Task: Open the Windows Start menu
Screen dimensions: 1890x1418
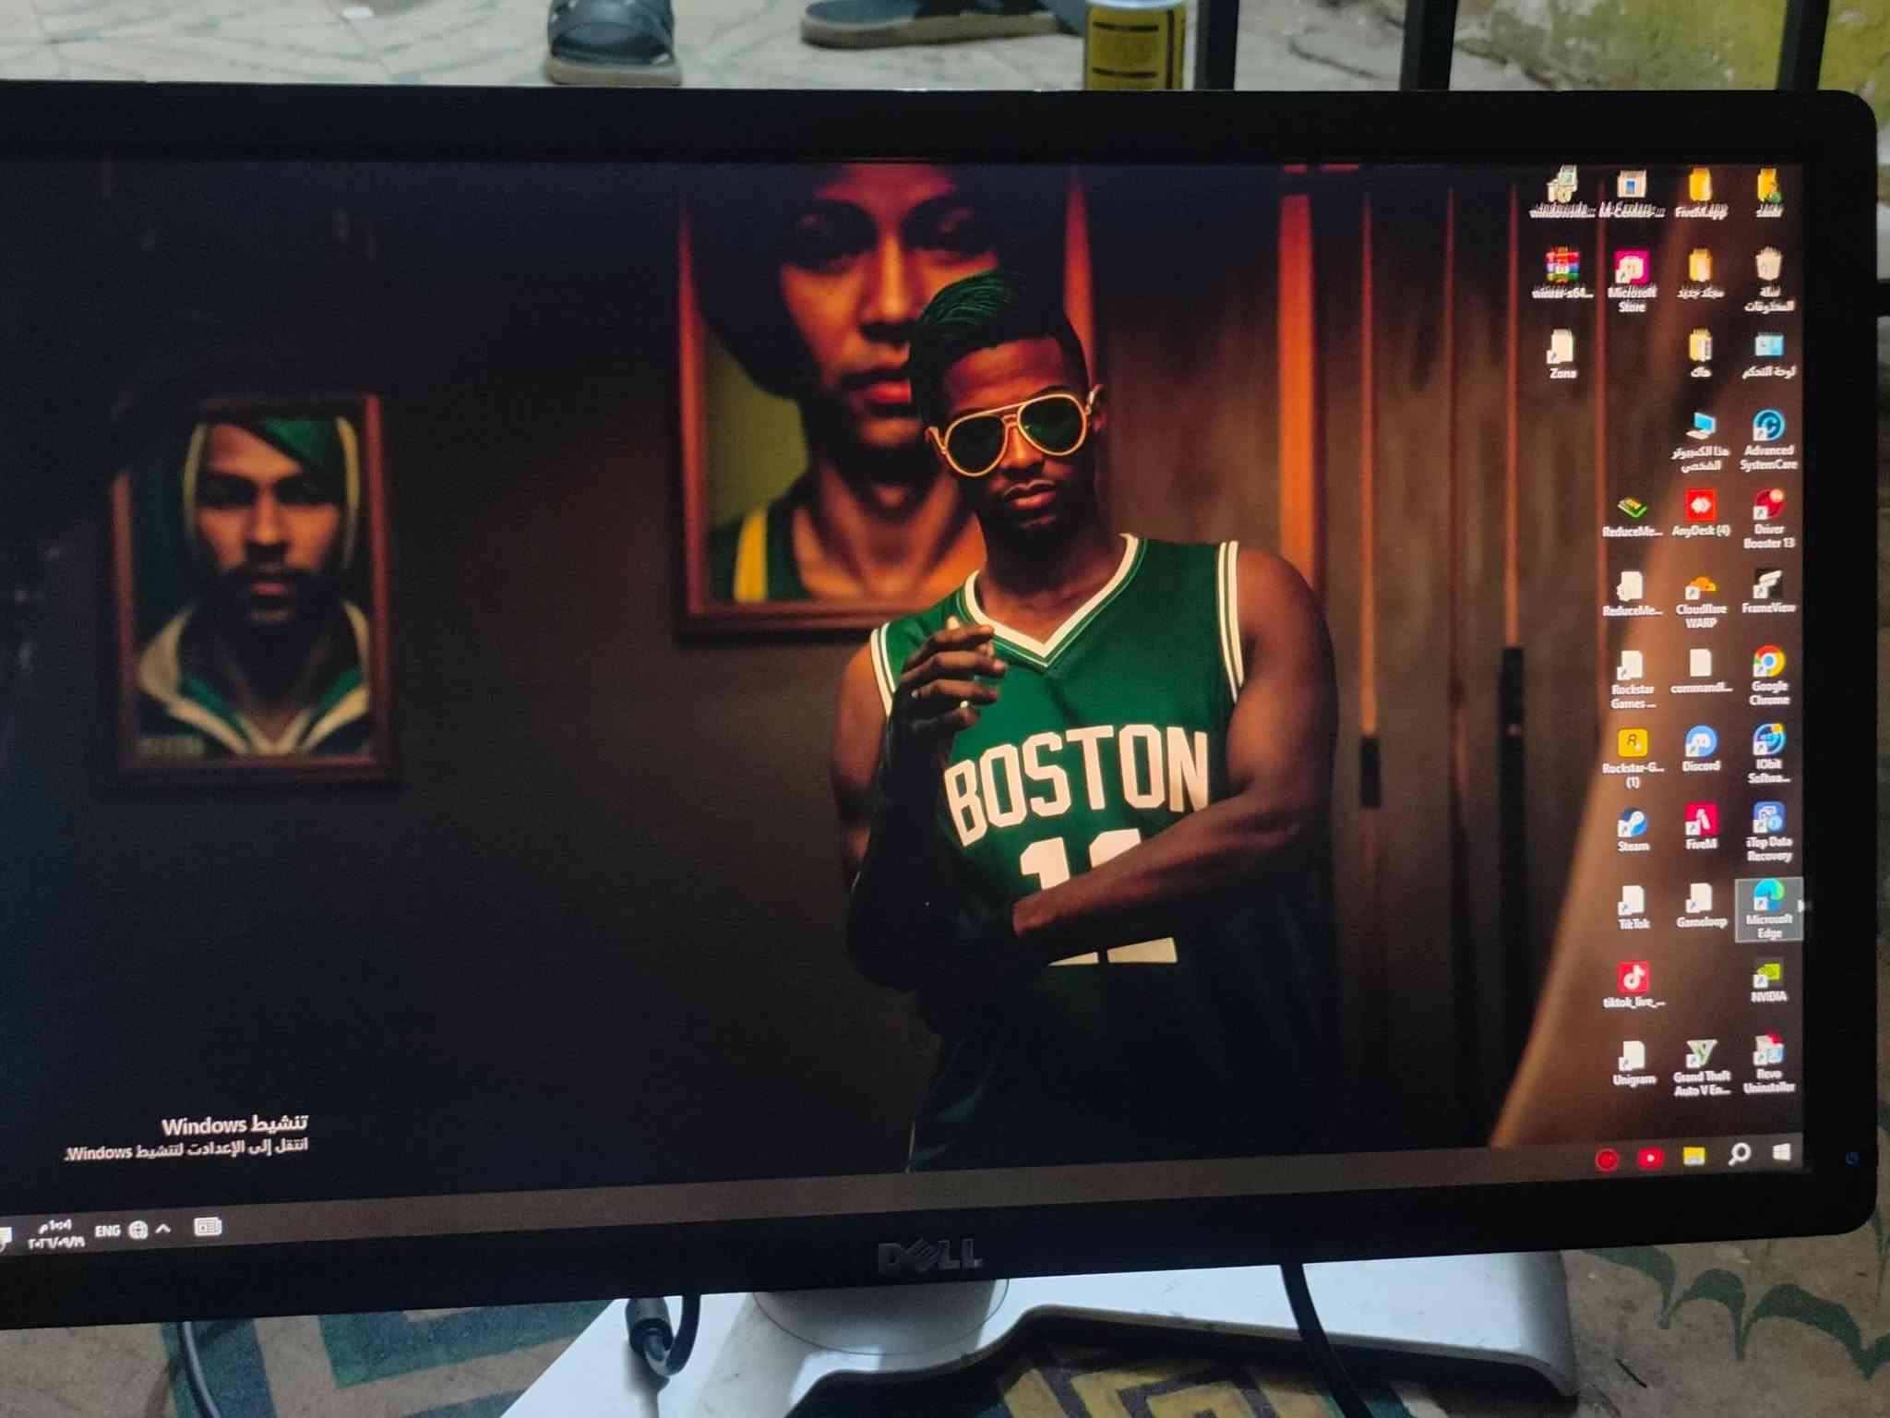Action: point(1781,1152)
